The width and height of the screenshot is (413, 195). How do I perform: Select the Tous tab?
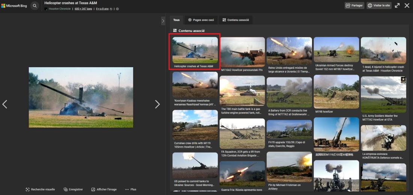[x=176, y=20]
